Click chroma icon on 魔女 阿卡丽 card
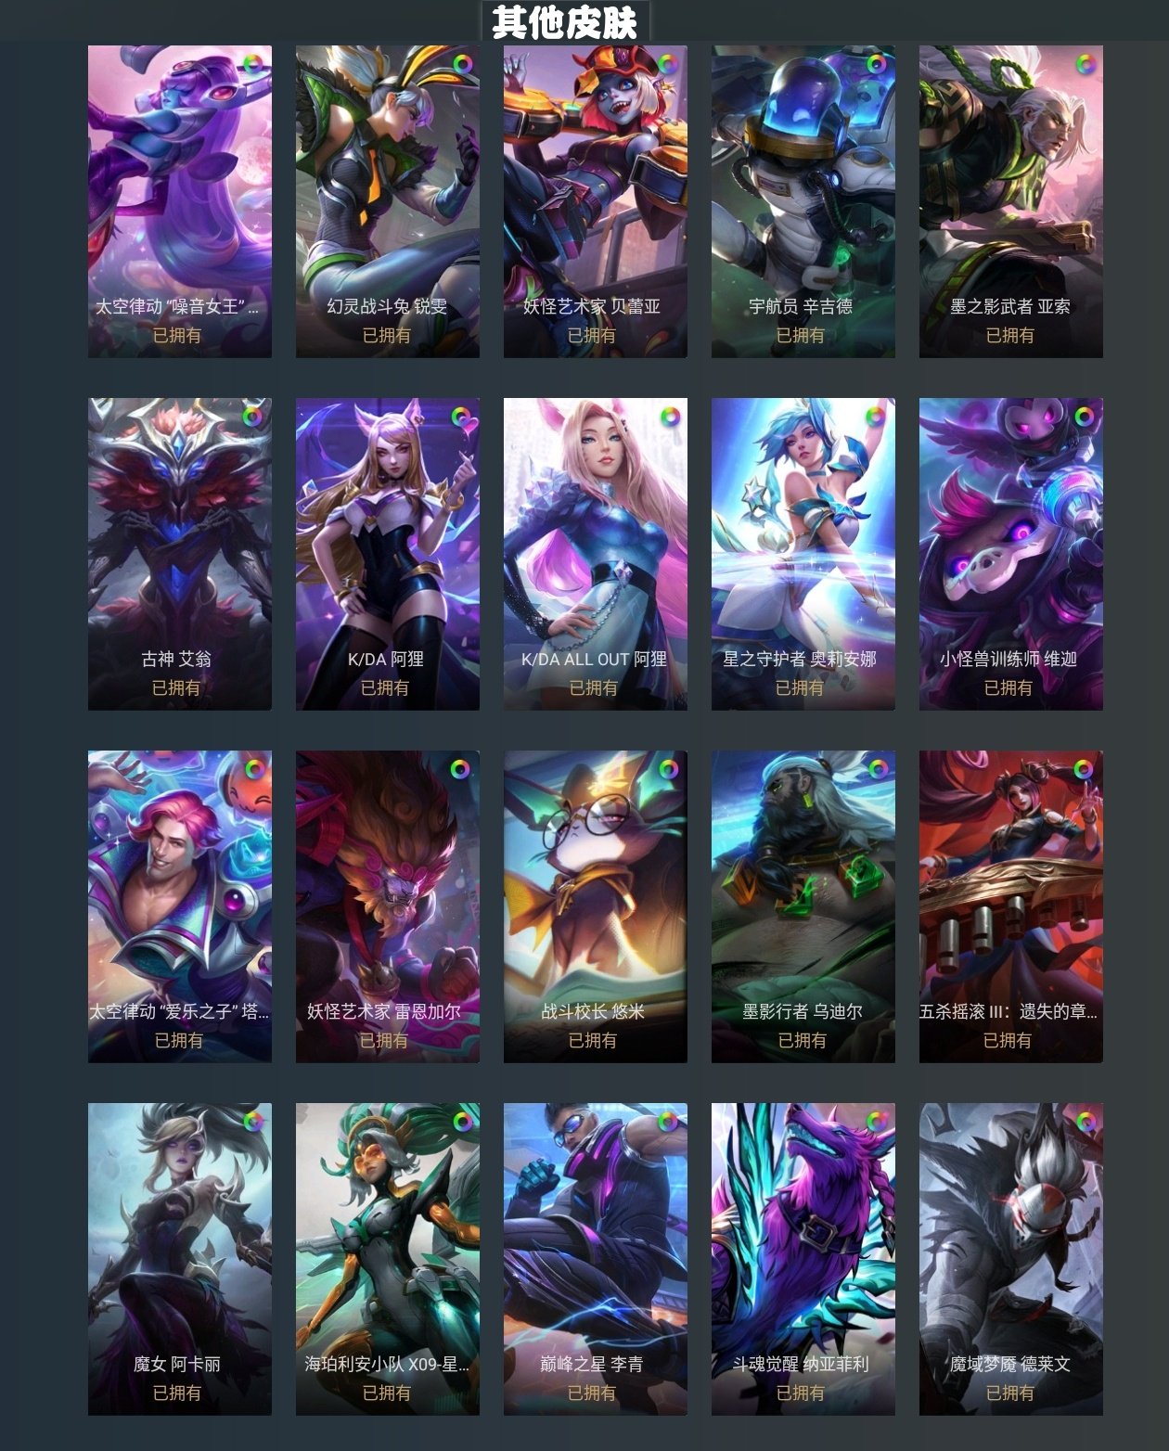Image resolution: width=1169 pixels, height=1451 pixels. (253, 1123)
